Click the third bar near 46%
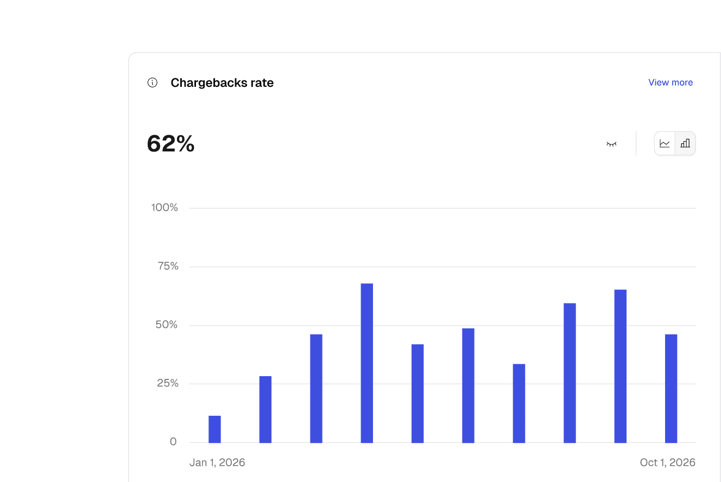Screen dimensions: 721x482 click(x=316, y=389)
